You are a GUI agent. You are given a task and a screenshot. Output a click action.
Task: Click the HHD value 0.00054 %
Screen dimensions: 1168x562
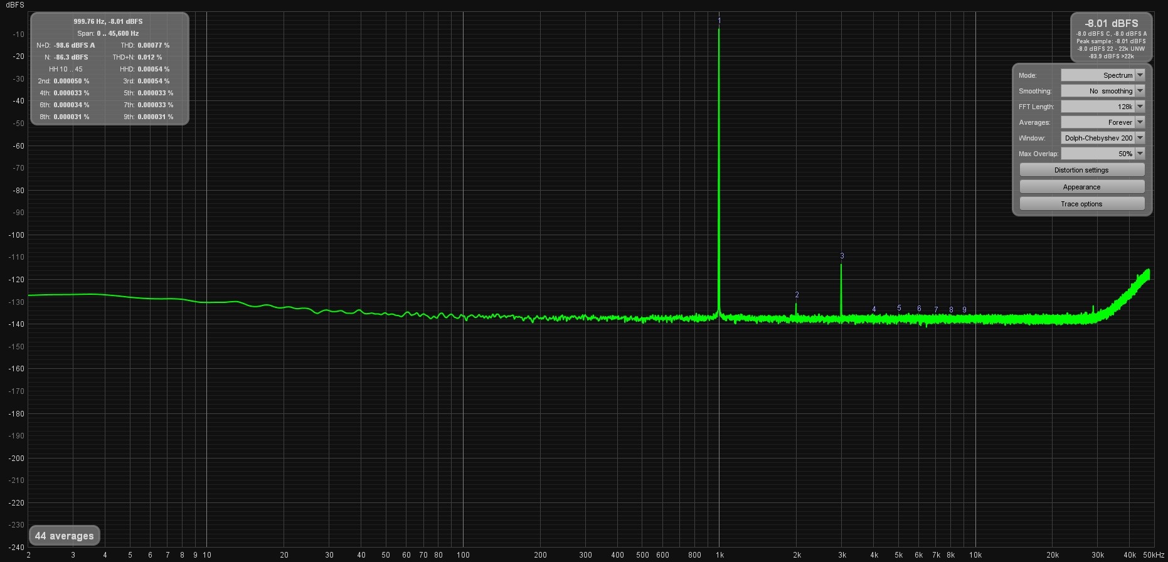[x=154, y=69]
